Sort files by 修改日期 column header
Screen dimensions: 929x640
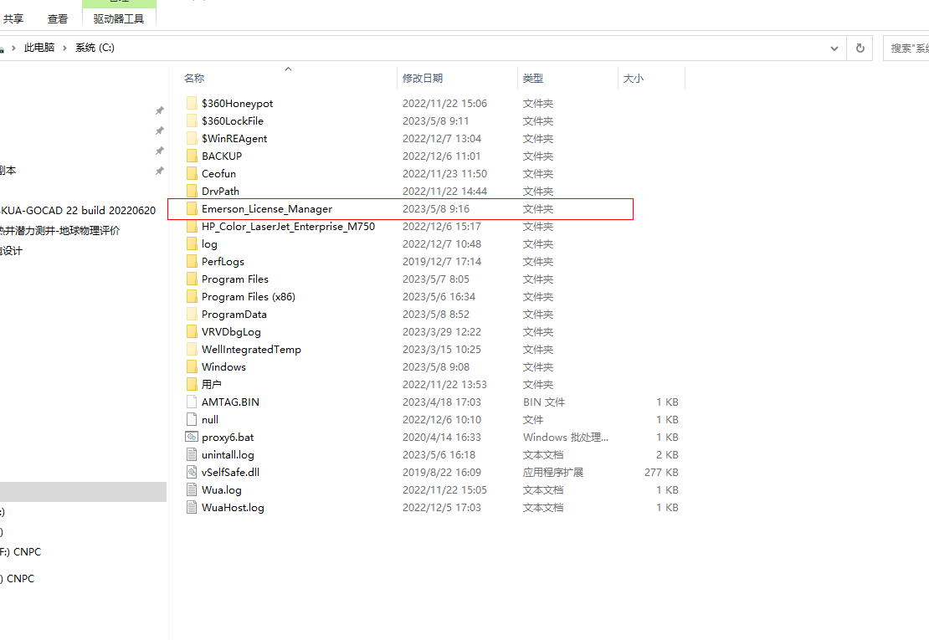[423, 79]
